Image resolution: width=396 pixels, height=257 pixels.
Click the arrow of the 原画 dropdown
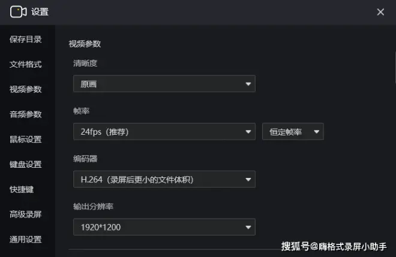[x=248, y=84]
